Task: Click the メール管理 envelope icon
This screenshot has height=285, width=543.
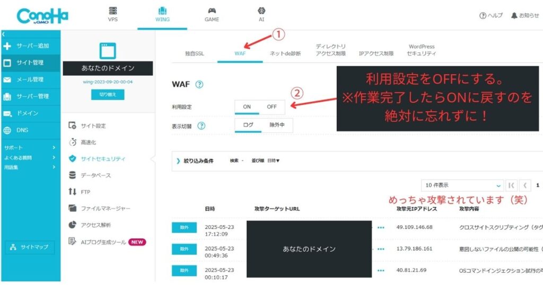Action: [x=7, y=80]
